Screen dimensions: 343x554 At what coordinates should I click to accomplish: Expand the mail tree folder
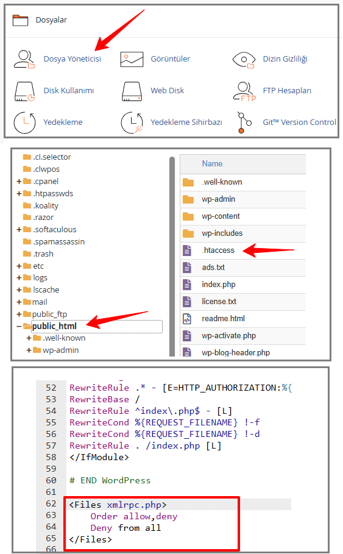19,302
